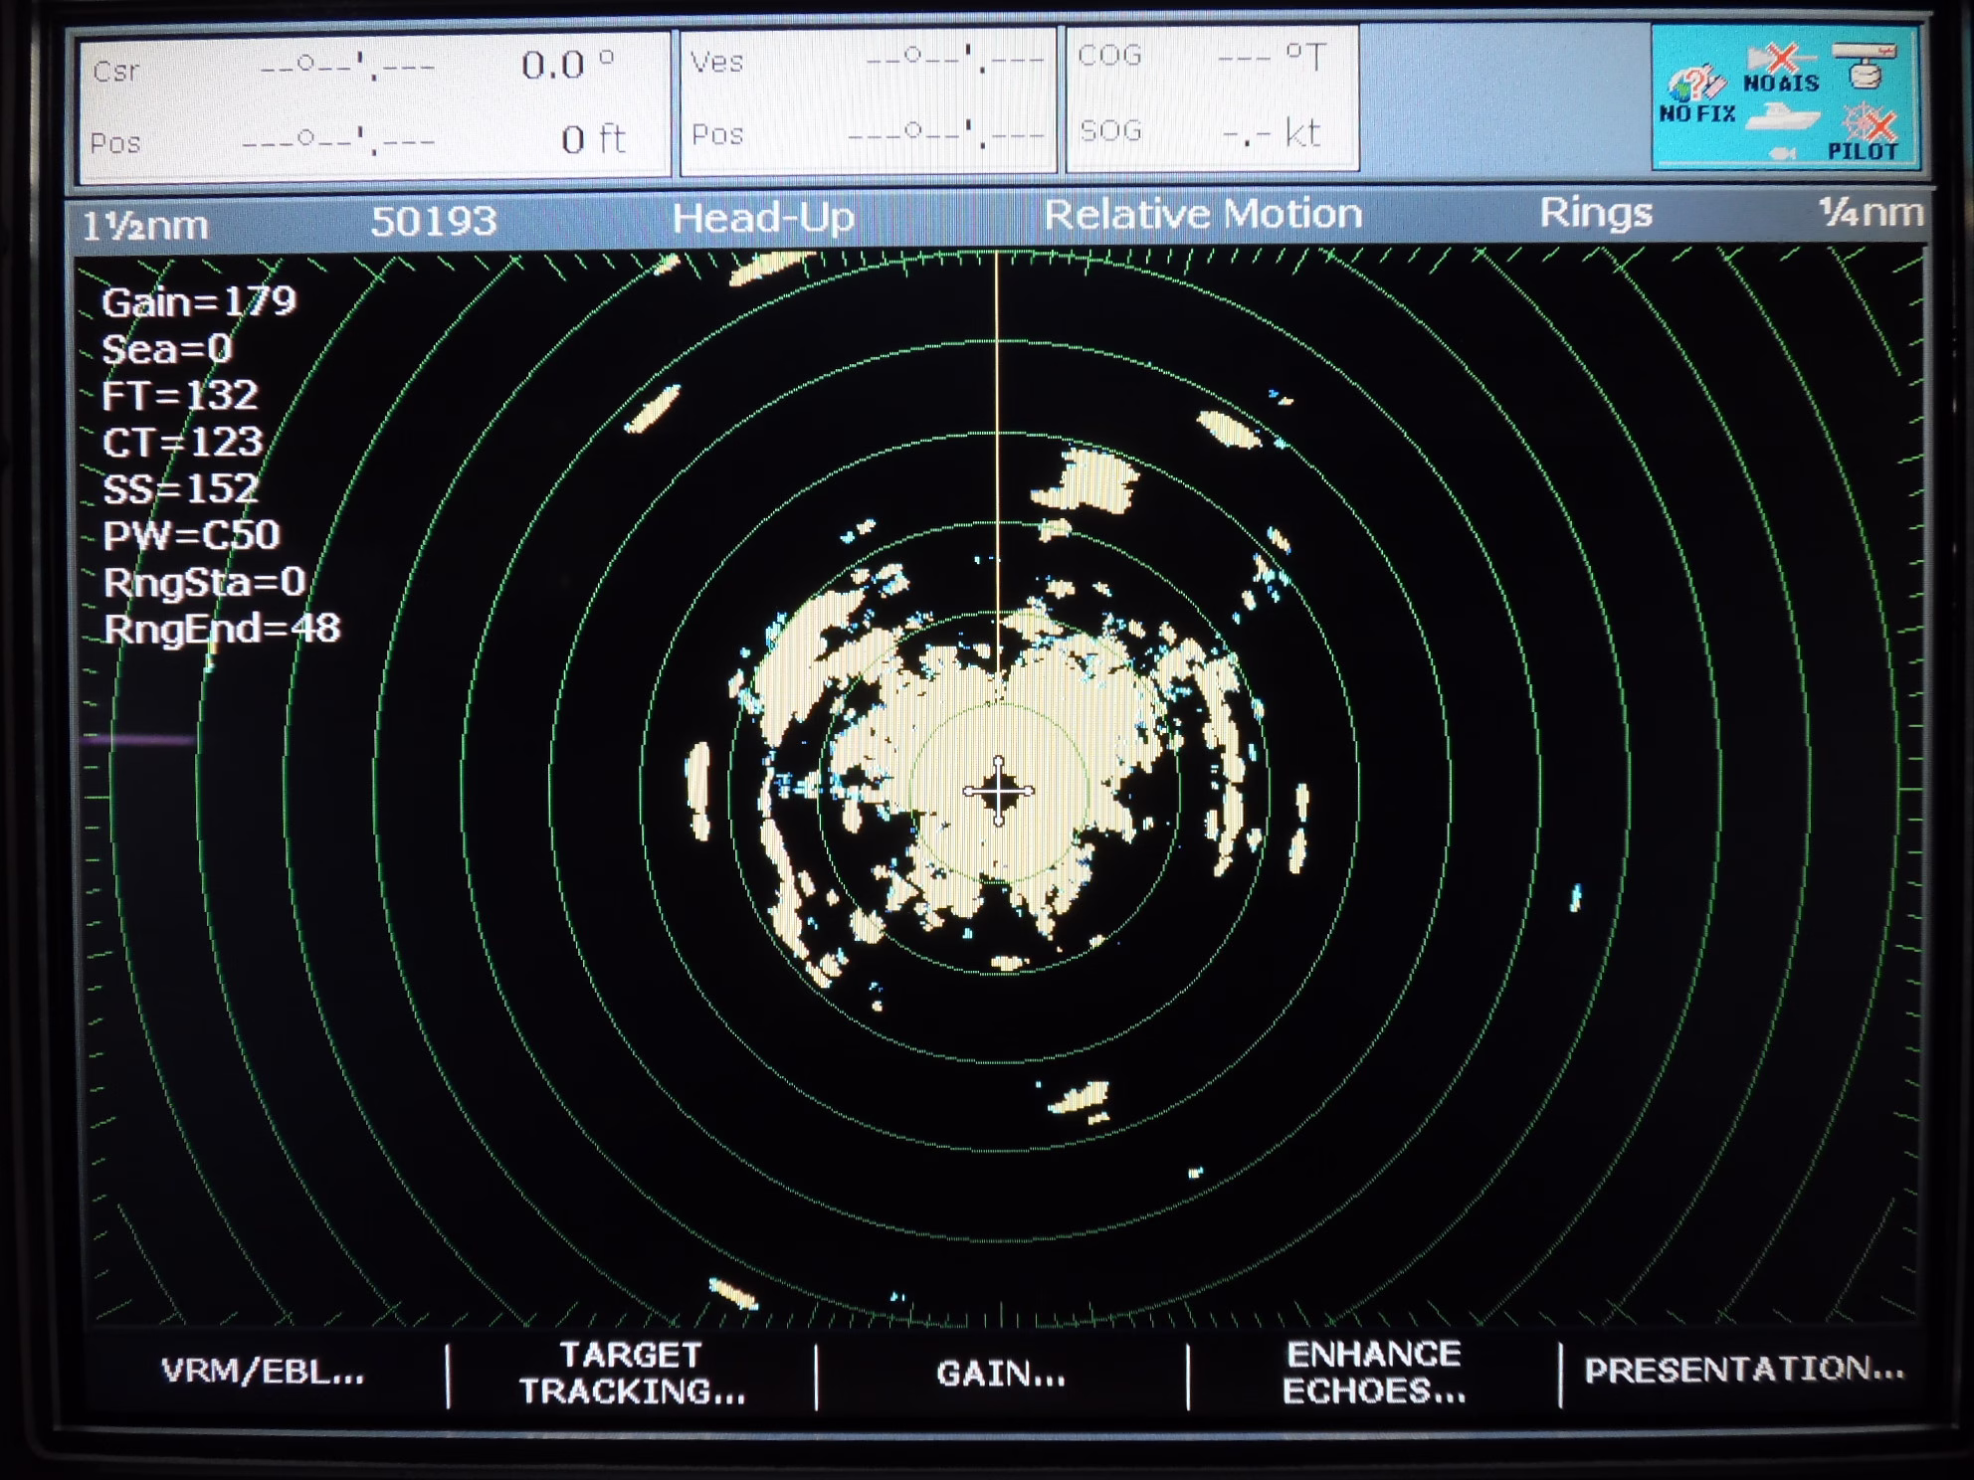Select the ¼nm ring spacing value
The width and height of the screenshot is (1974, 1480).
pos(1870,211)
